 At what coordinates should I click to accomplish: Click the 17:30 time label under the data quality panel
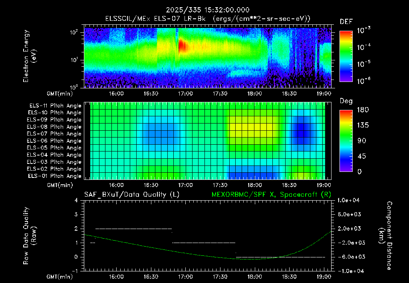220,277
